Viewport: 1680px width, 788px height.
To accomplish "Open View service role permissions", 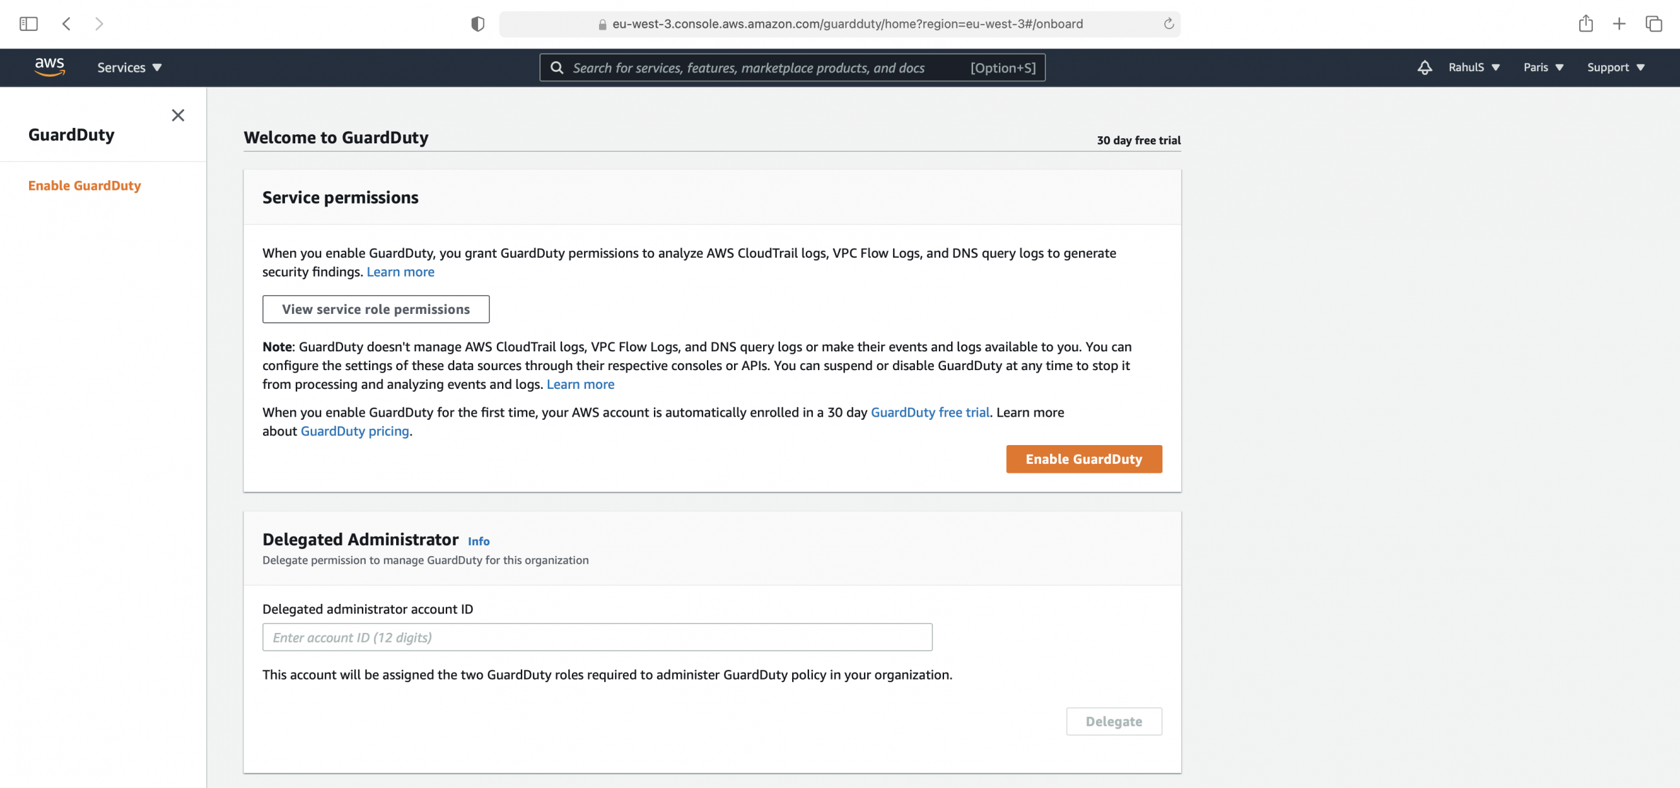I will [375, 309].
